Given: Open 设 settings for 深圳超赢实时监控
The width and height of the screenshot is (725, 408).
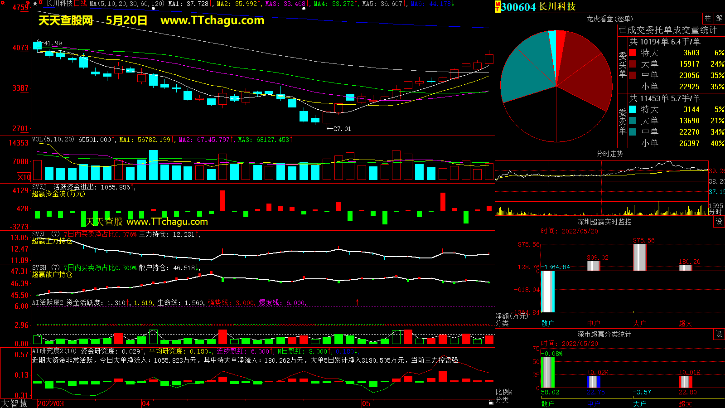Looking at the screenshot, I should [x=719, y=222].
